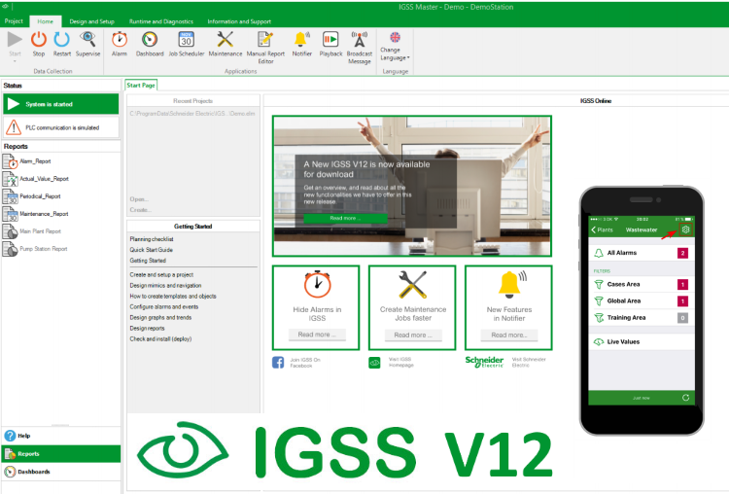Screen dimensions: 729x494
Task: Open the Actual_Value_Report item
Action: (44, 179)
